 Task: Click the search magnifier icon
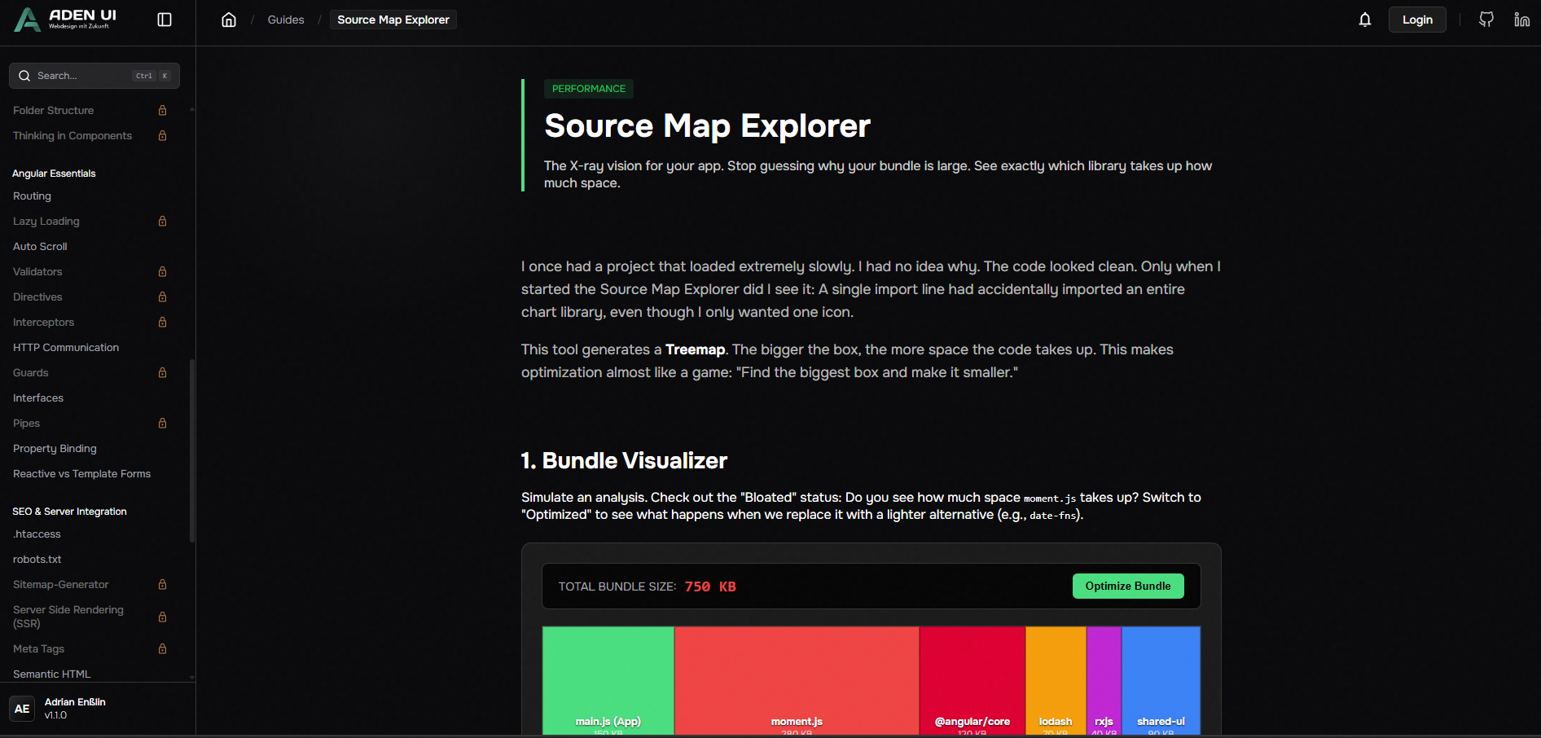[x=25, y=75]
